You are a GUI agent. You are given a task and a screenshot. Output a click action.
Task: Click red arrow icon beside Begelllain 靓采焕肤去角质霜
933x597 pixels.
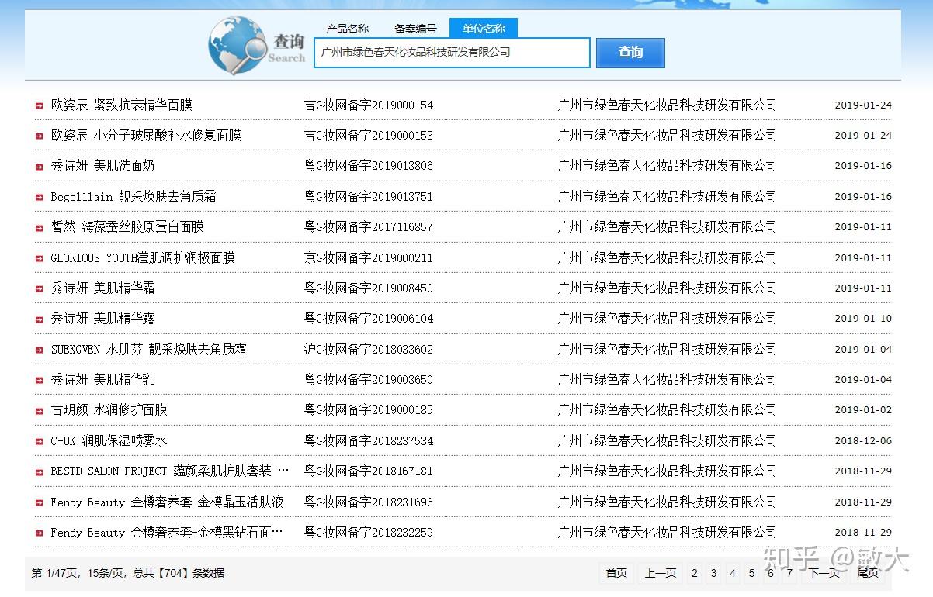point(40,197)
